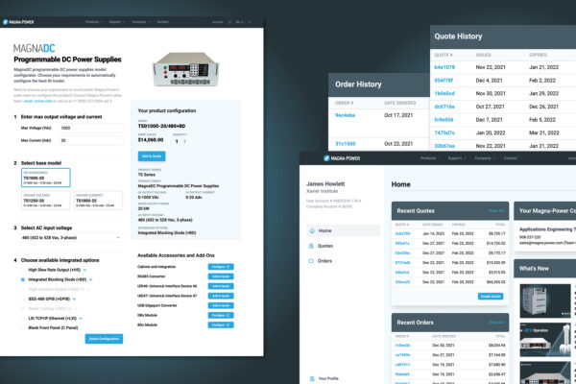The width and height of the screenshot is (576, 384).
Task: Open the Recent Quotes row dated Jan 14, 2022
Action: click(x=450, y=233)
